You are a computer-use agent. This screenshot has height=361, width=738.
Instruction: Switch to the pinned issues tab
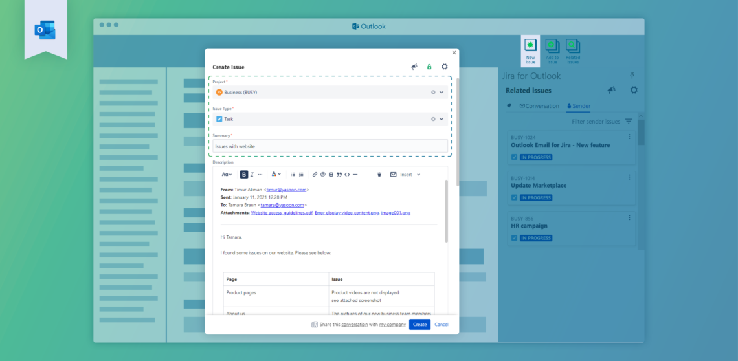pos(509,106)
